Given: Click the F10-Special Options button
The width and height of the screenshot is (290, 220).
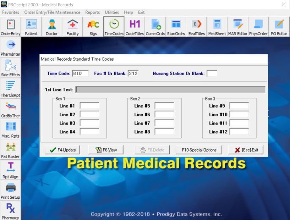Looking at the screenshot, I should point(199,150).
